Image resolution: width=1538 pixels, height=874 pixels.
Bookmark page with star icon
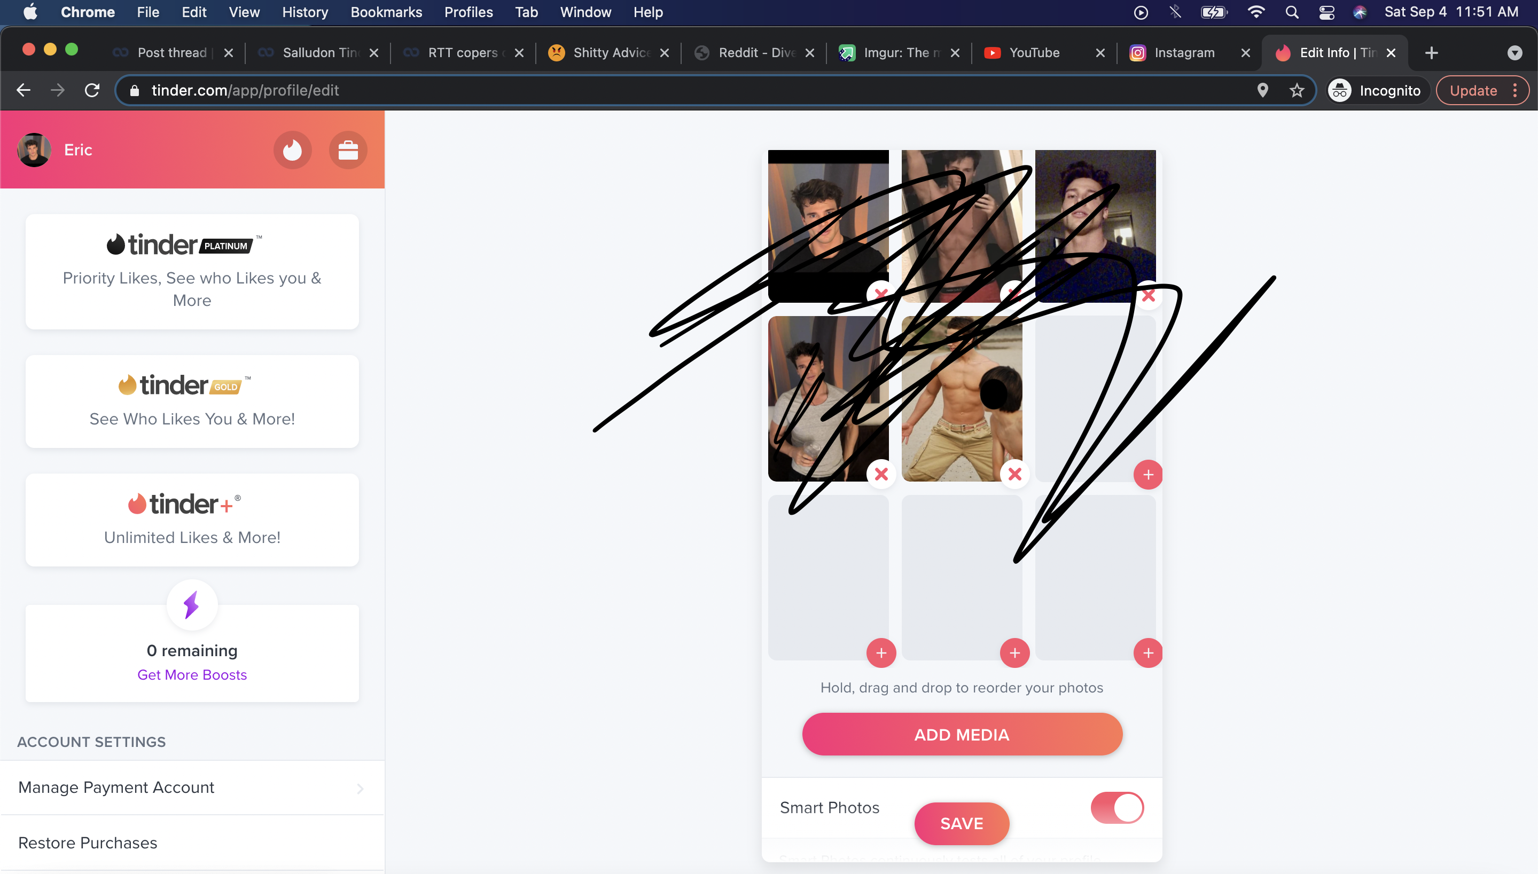point(1297,91)
